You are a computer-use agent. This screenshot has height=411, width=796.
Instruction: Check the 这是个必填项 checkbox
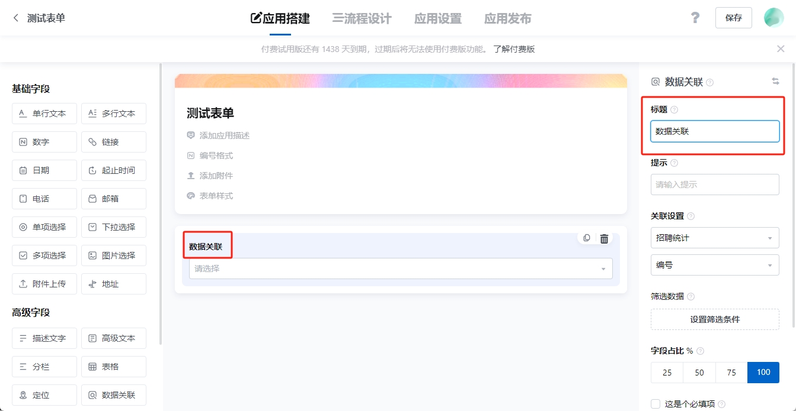pyautogui.click(x=656, y=404)
